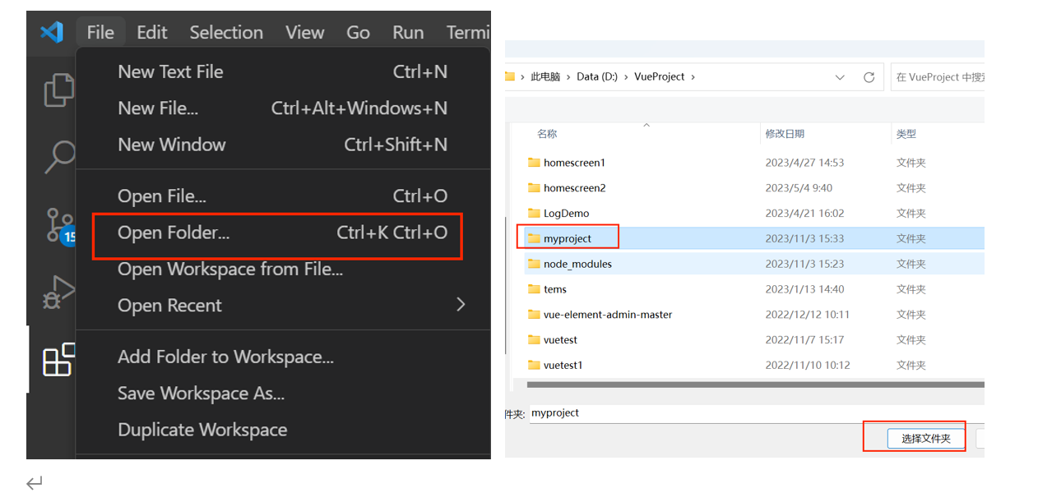Expand the Open Recent submenu arrow
The height and width of the screenshot is (493, 1038).
461,305
